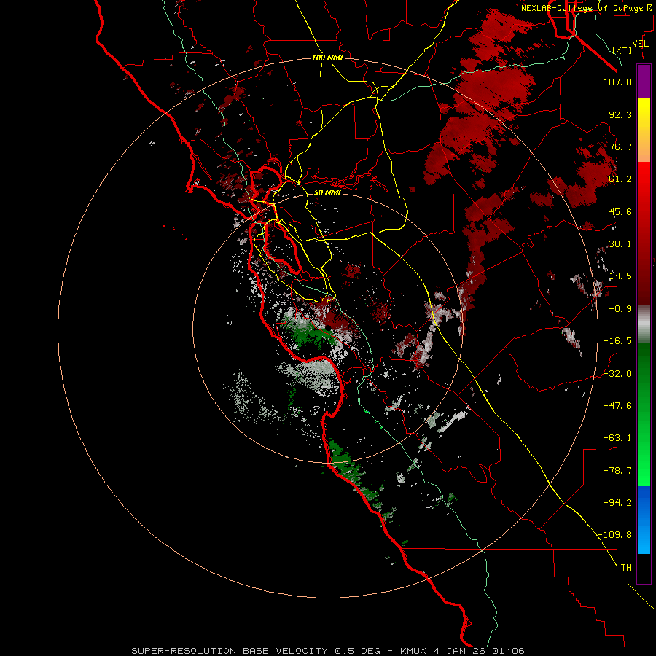
Task: Click the 107.8 velocity scale value
Action: pos(617,82)
